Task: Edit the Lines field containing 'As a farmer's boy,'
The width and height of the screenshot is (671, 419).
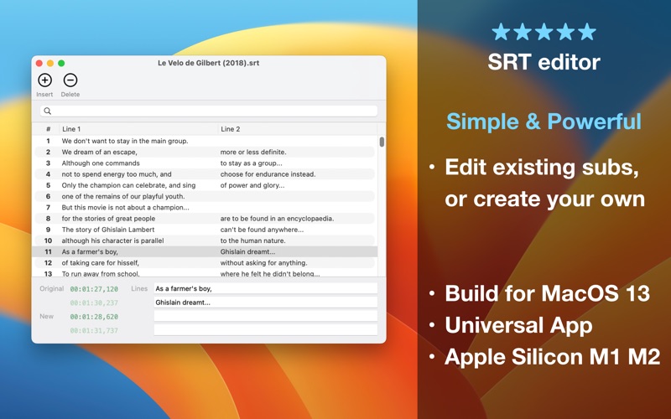Action: tap(266, 288)
